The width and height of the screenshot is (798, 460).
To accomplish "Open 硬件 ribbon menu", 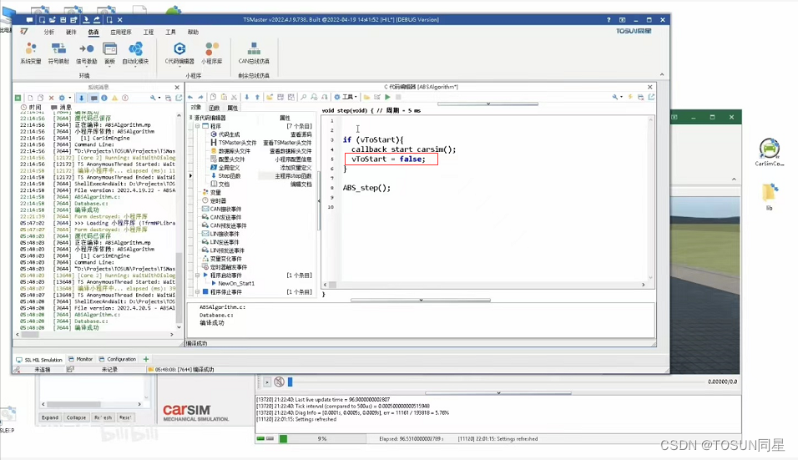I will pyautogui.click(x=71, y=32).
